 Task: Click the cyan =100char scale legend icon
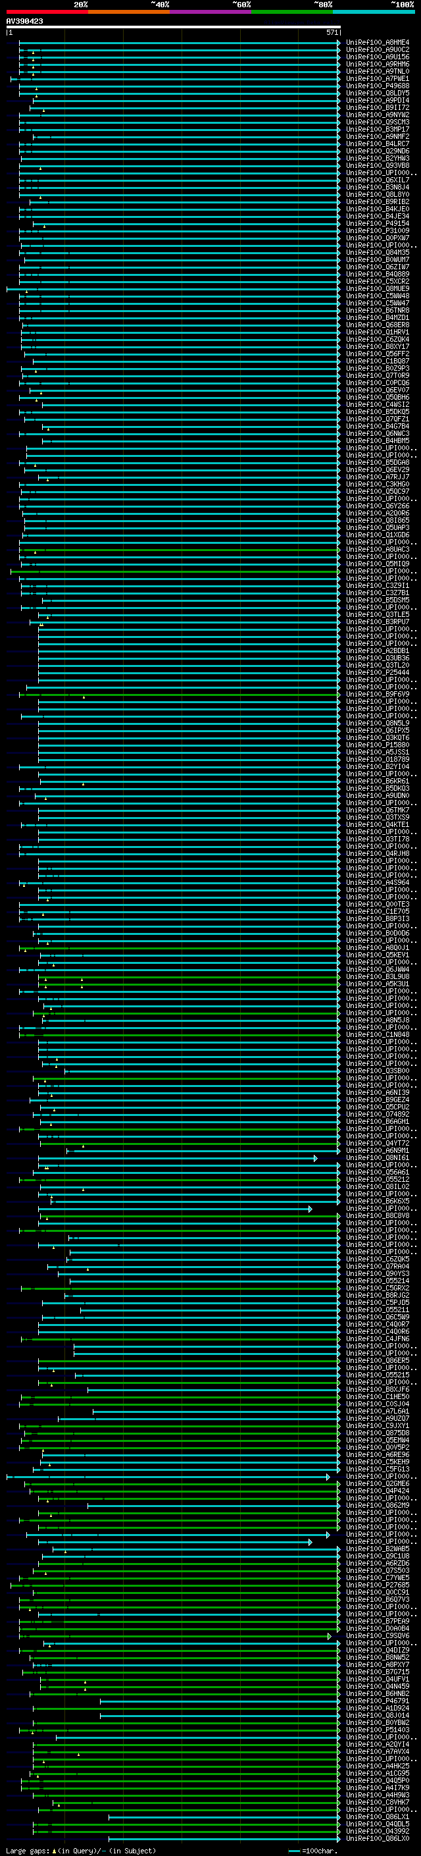point(293,1850)
